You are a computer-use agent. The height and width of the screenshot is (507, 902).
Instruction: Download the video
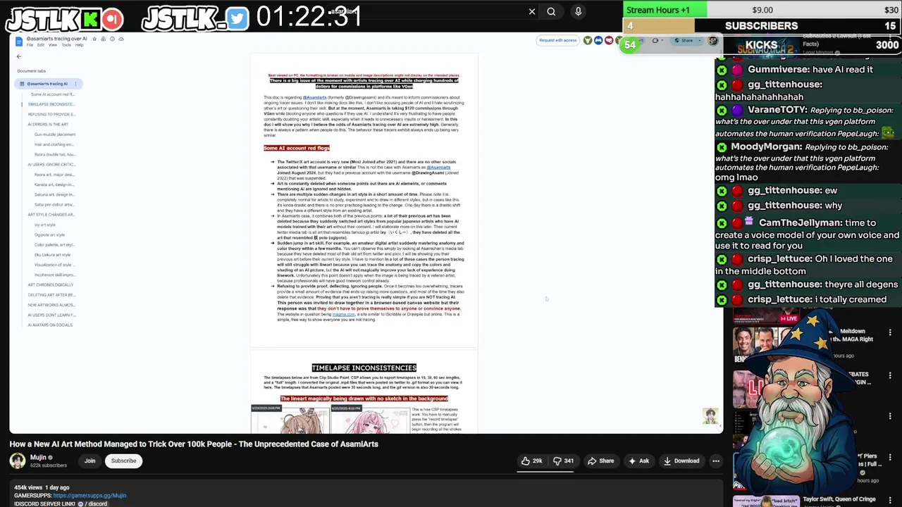pos(681,461)
